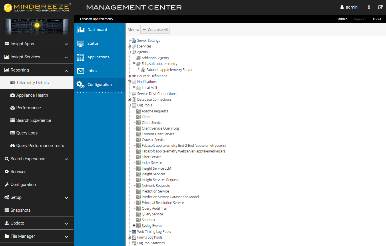386x246 pixels.
Task: Click the admin link in black bar
Action: (343, 19)
